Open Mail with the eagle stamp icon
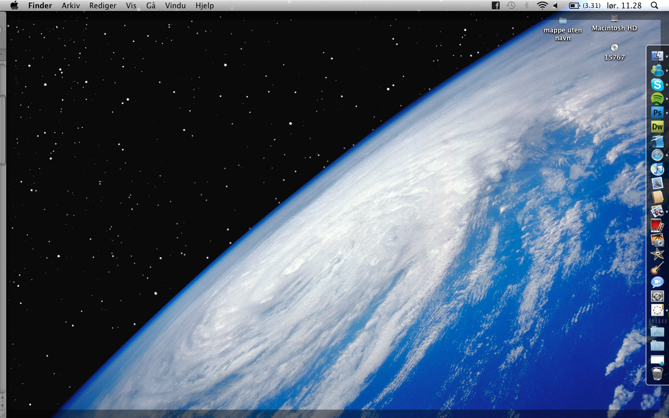The height and width of the screenshot is (418, 669). [657, 183]
